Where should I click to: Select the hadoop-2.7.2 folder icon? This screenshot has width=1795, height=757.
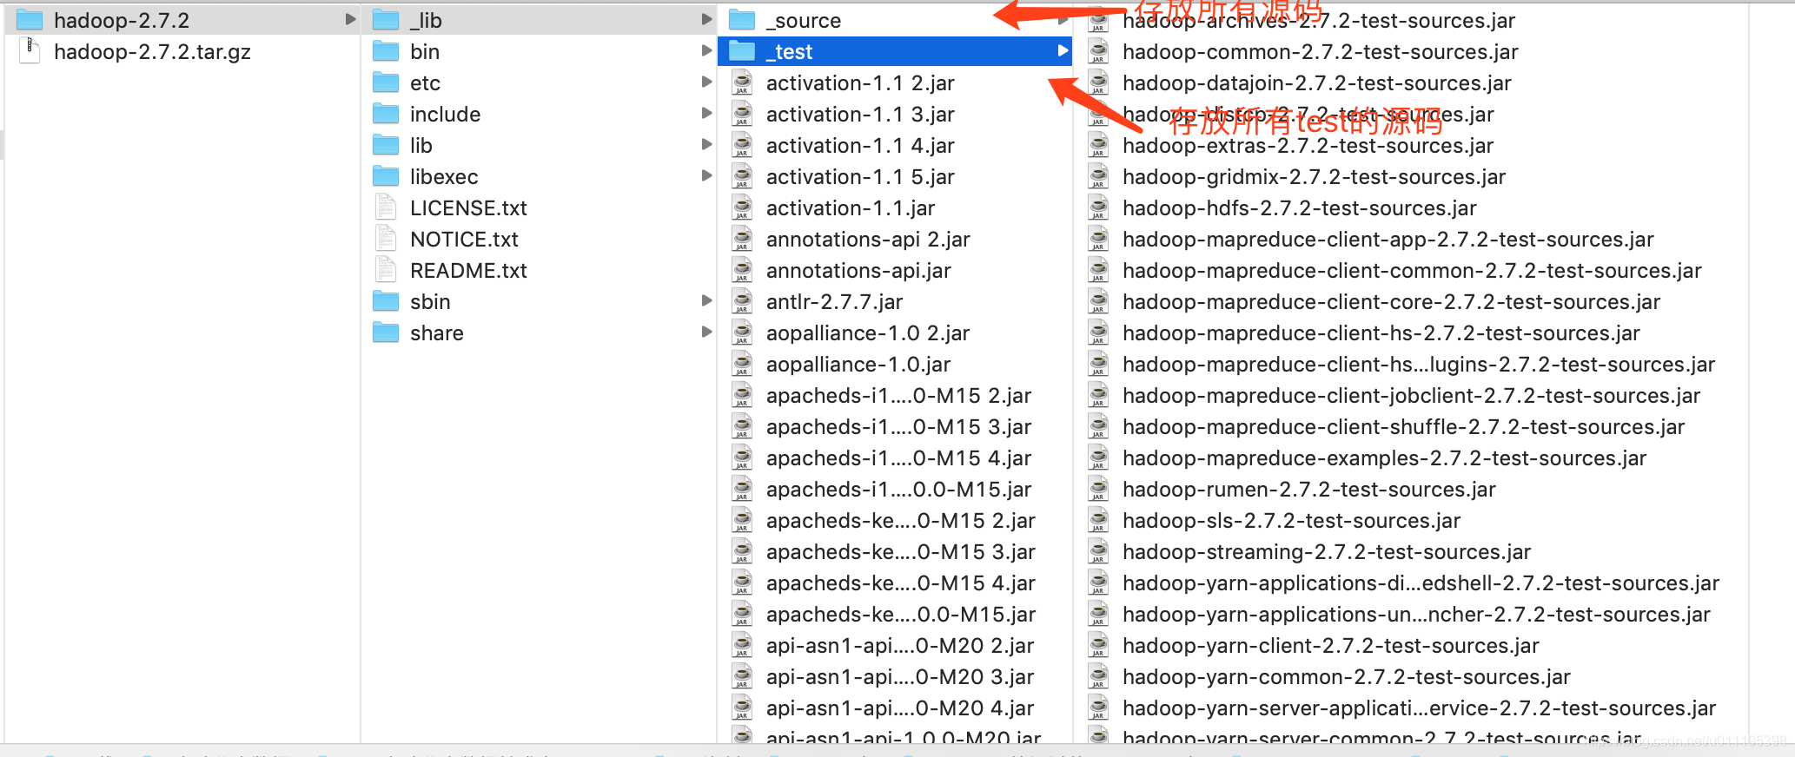(30, 20)
